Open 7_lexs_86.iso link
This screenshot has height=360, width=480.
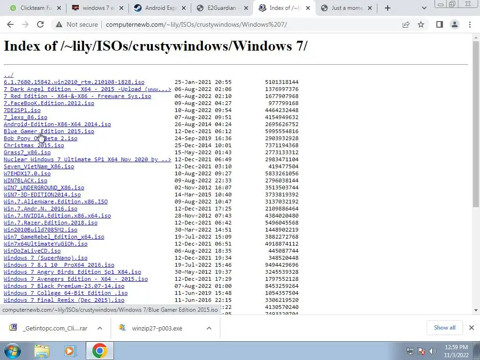point(25,117)
